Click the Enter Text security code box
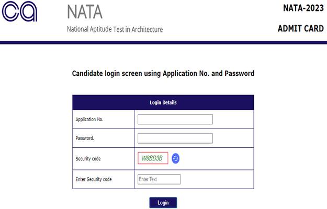The image size is (327, 209). (x=159, y=179)
